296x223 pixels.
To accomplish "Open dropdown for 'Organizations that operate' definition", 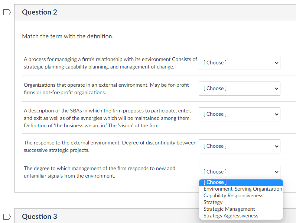I will (x=240, y=89).
